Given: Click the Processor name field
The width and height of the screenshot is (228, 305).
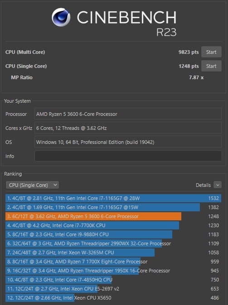Looking at the screenshot, I should [128, 114].
